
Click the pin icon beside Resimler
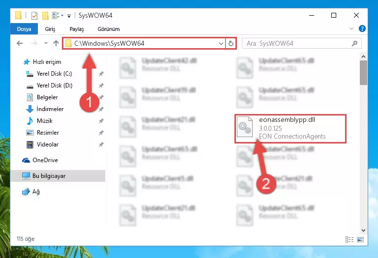(x=101, y=133)
